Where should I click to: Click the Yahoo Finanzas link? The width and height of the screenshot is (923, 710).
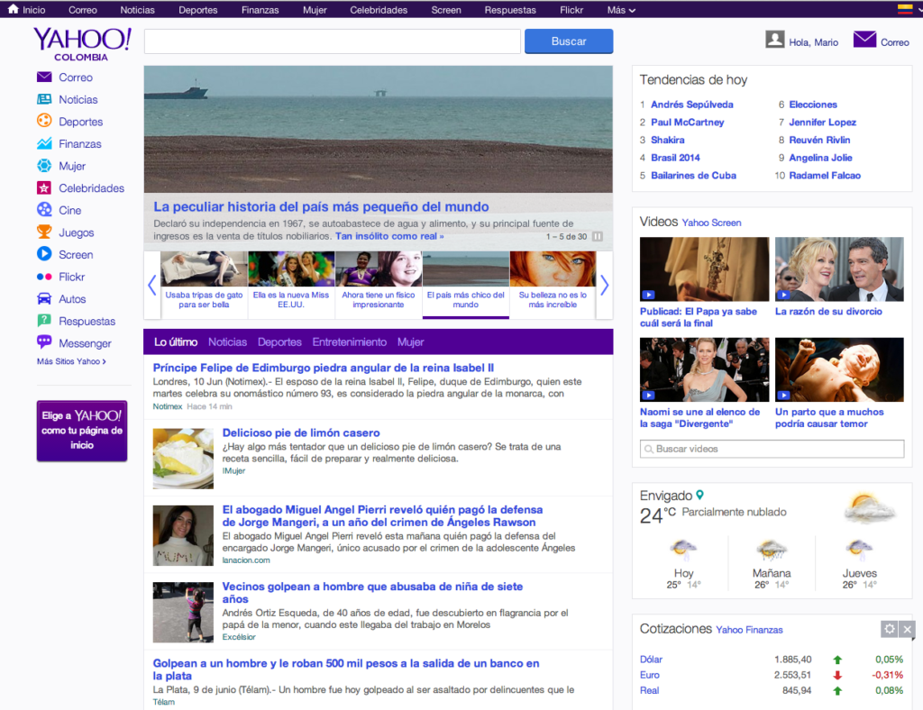749,630
